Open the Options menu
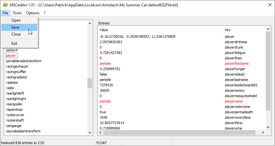This screenshot has width=275, height=146. pyautogui.click(x=33, y=13)
